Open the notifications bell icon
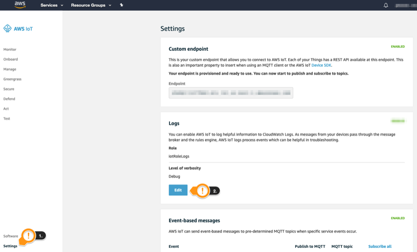417x252 pixels. [385, 5]
